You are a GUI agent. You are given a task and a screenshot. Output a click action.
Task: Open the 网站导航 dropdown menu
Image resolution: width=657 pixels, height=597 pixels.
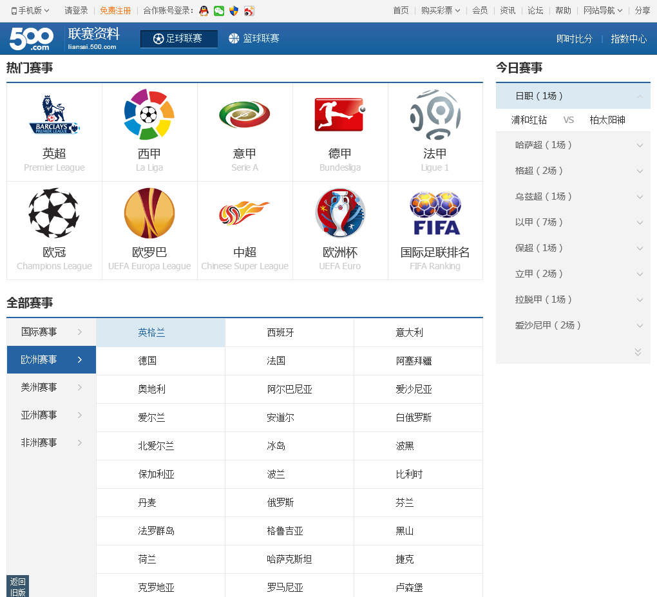[602, 10]
